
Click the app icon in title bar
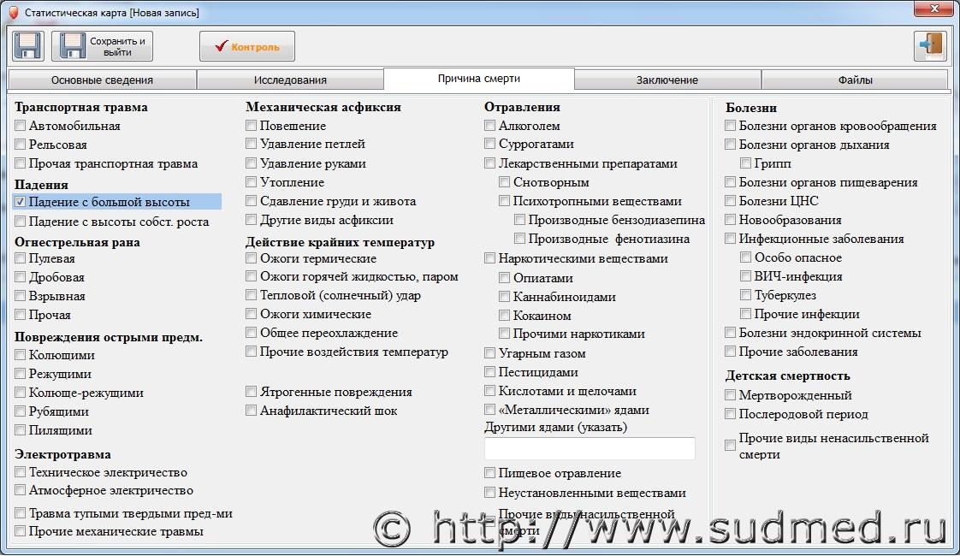pyautogui.click(x=12, y=13)
